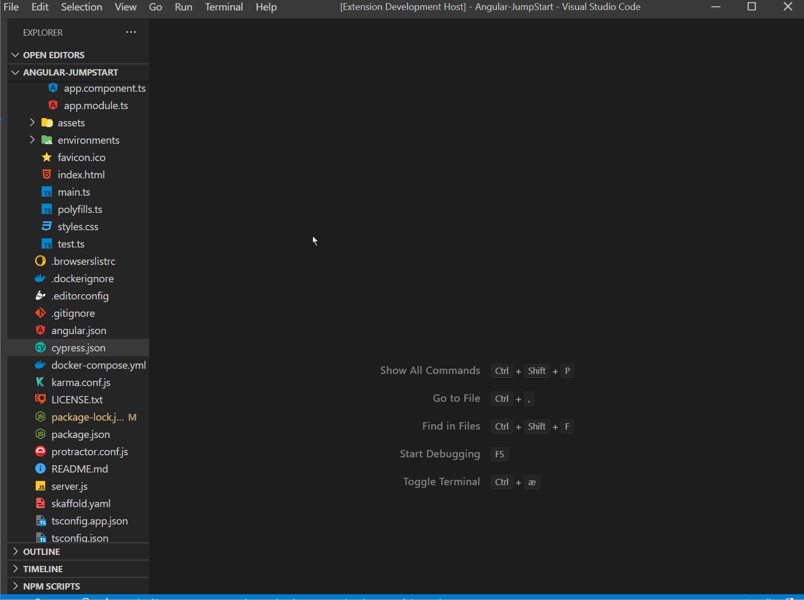This screenshot has width=804, height=600.
Task: Expand the assets folder chevron
Action: tap(33, 123)
